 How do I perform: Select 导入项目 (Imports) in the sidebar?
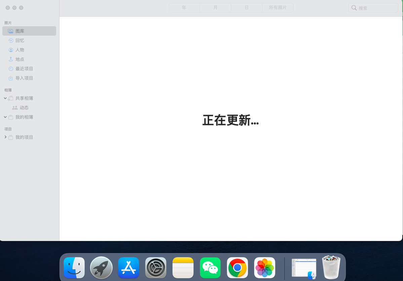(x=24, y=78)
